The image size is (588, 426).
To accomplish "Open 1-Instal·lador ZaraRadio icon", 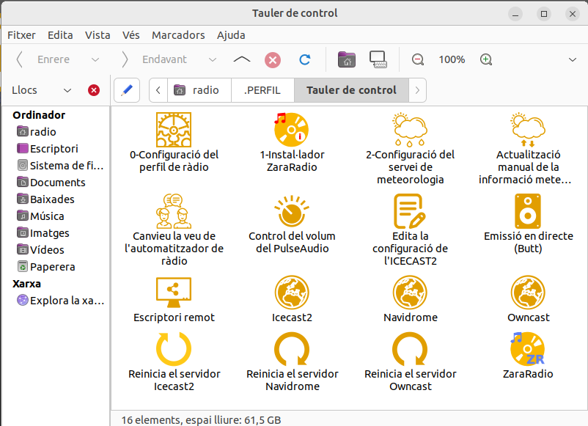I will click(292, 130).
